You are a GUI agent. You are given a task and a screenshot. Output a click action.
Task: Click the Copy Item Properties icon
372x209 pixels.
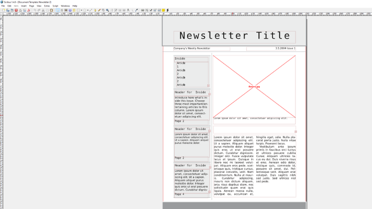(x=132, y=10)
